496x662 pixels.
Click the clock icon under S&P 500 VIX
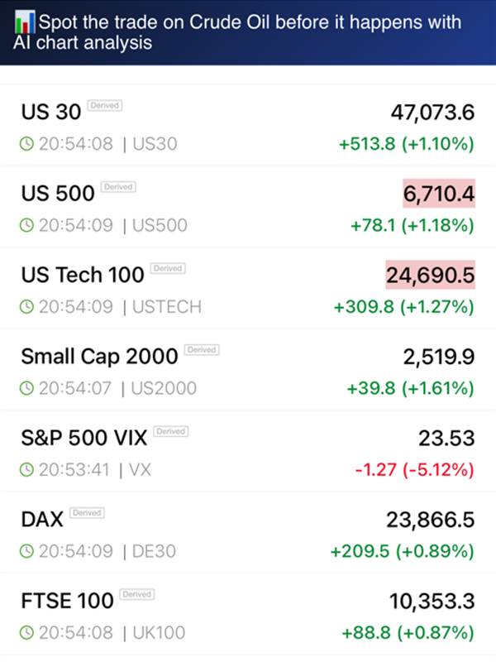pyautogui.click(x=26, y=470)
